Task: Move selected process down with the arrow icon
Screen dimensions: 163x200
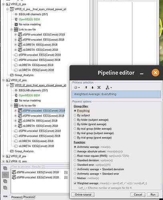Action: (x=93, y=88)
